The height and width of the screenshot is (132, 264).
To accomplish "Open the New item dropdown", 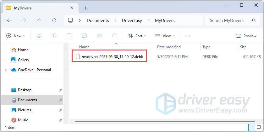I will 16,36.
